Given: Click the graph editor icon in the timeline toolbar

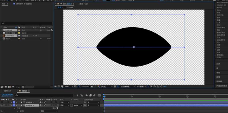Looking at the screenshot, I should pyautogui.click(x=99, y=95).
